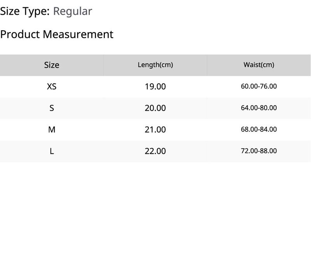Select the XS size cell
The height and width of the screenshot is (267, 311).
coord(52,87)
